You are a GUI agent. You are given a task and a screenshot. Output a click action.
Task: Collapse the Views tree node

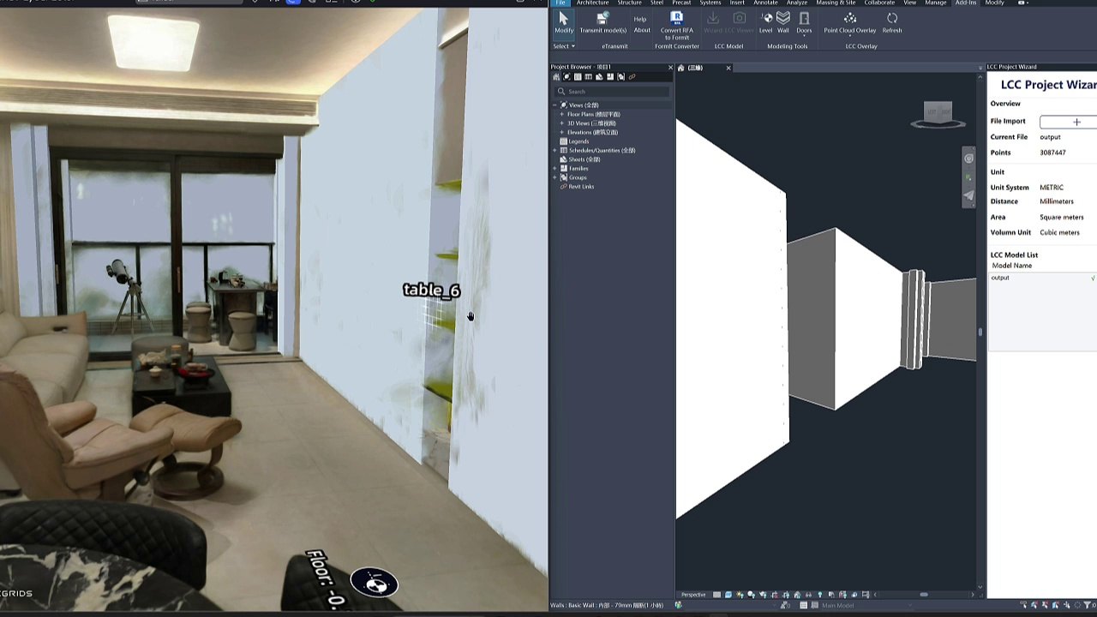(555, 105)
